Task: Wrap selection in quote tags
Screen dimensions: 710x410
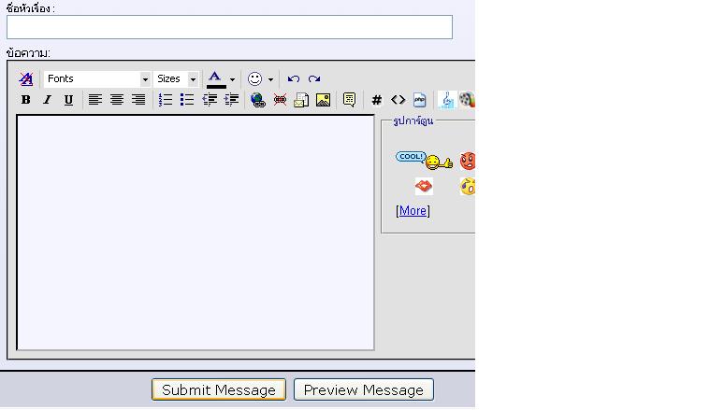Action: click(x=349, y=100)
